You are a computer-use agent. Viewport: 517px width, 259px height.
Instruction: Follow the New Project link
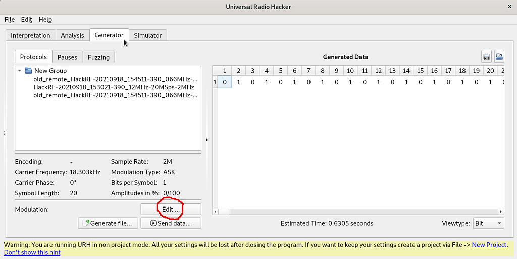pyautogui.click(x=489, y=245)
